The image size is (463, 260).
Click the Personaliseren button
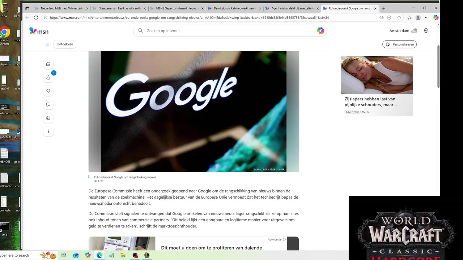coord(399,44)
